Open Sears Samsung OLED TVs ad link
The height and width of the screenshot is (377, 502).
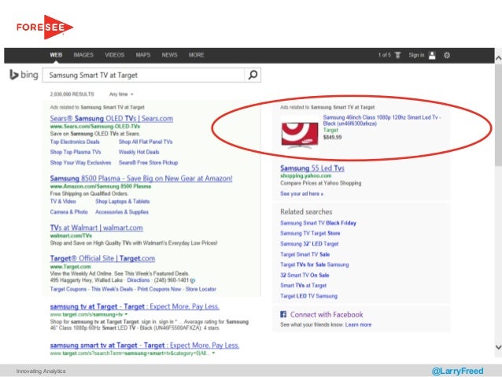tap(112, 119)
